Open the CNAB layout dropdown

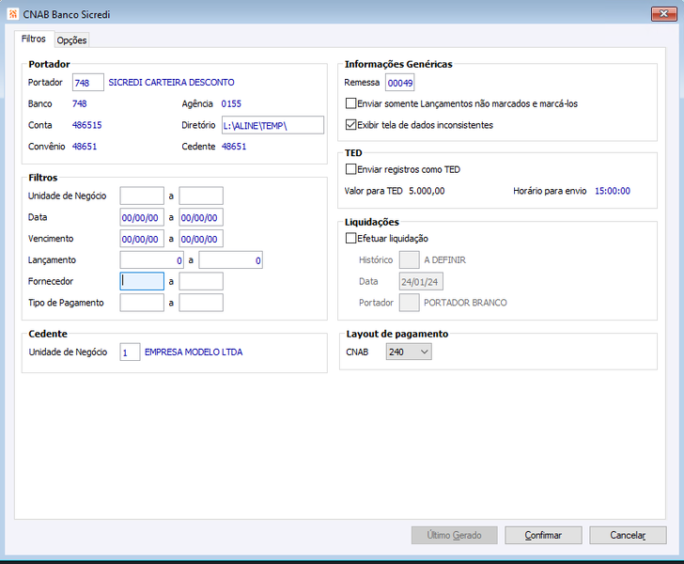coord(409,352)
